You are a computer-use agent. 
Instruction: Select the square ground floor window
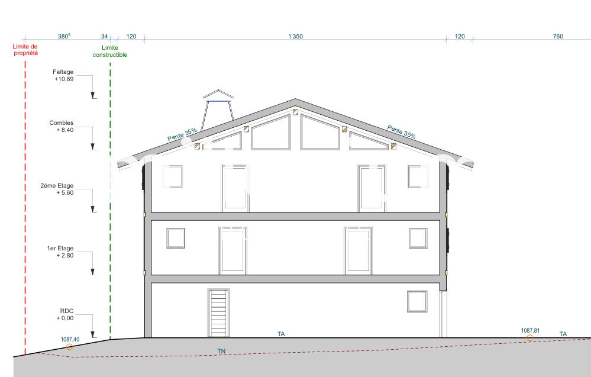click(417, 301)
